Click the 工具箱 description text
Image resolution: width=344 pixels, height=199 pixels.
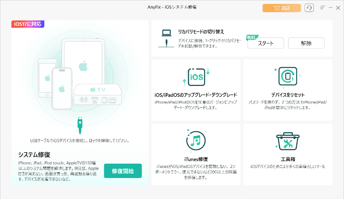[x=288, y=167]
